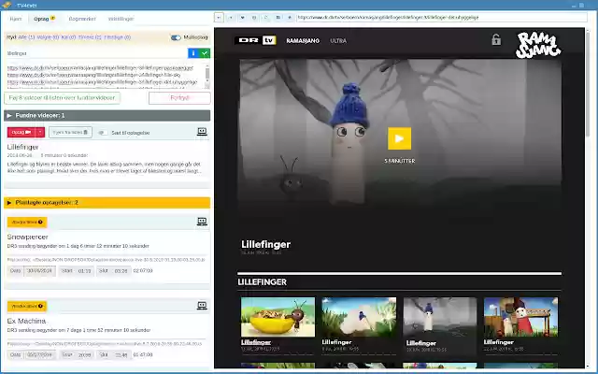
Task: Open the ULTRA menu item
Action: 338,41
